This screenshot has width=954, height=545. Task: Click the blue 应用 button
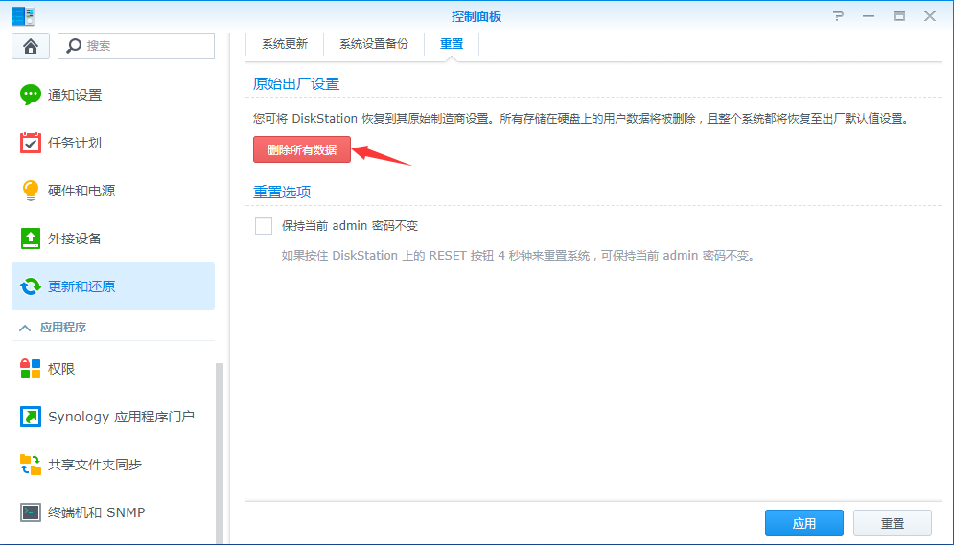[803, 523]
